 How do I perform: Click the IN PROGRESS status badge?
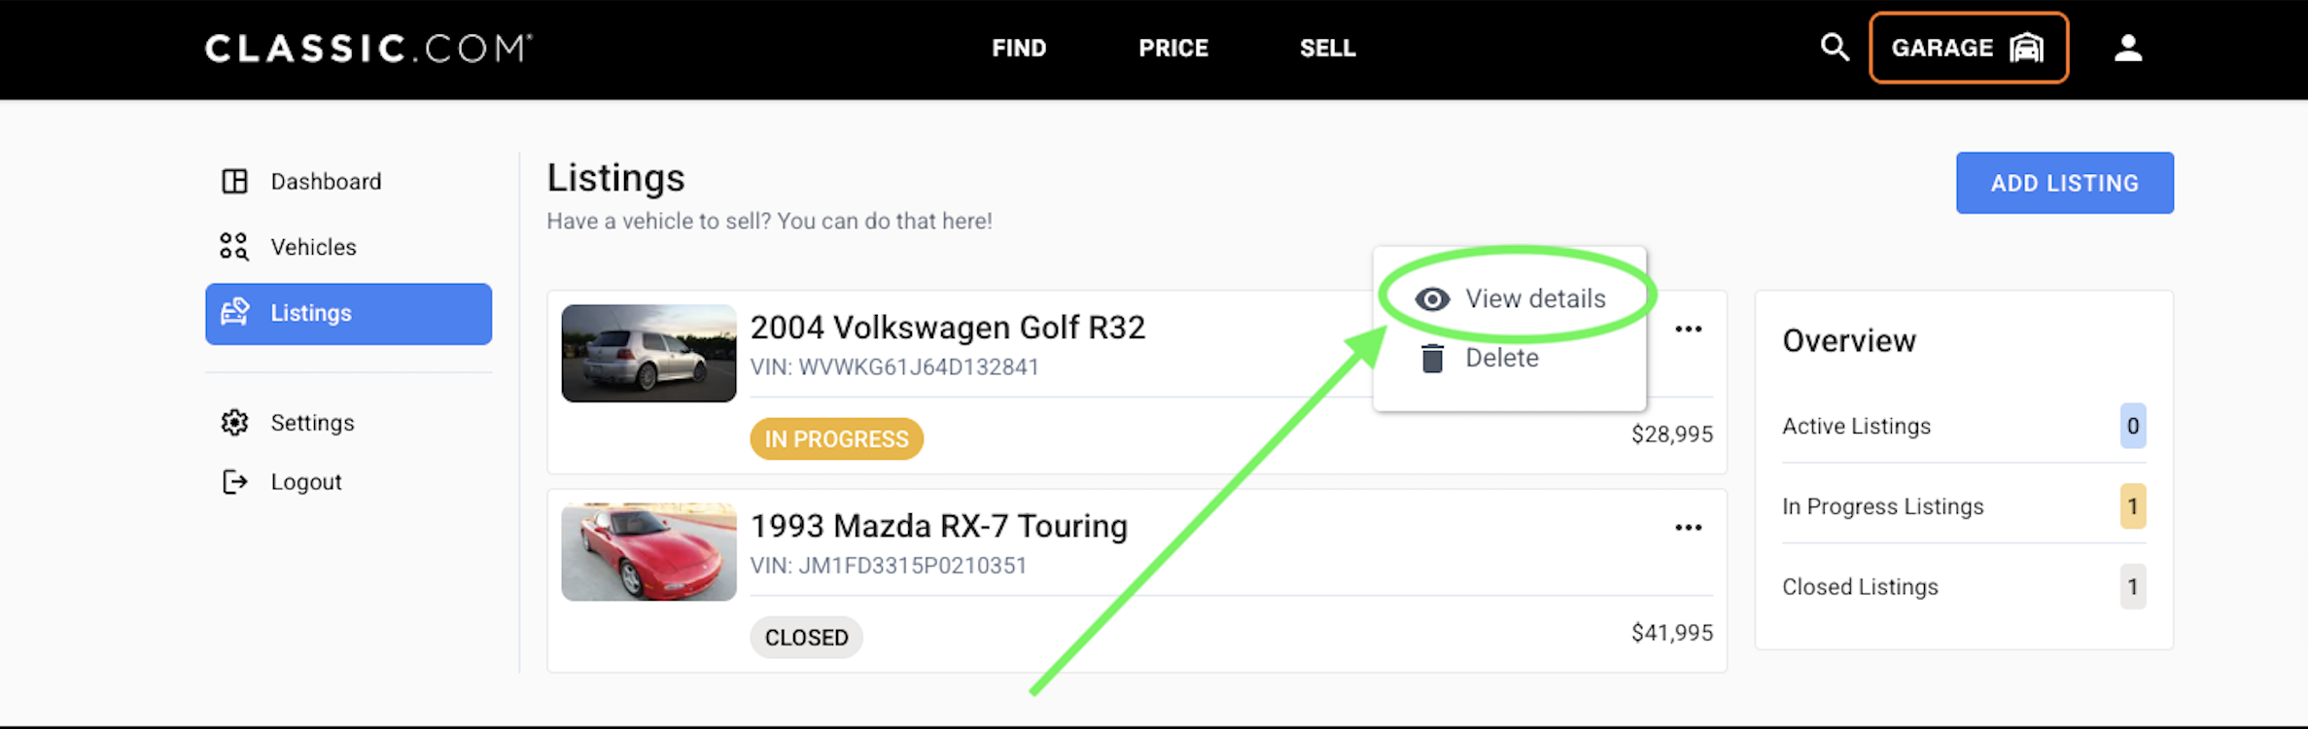[x=836, y=439]
